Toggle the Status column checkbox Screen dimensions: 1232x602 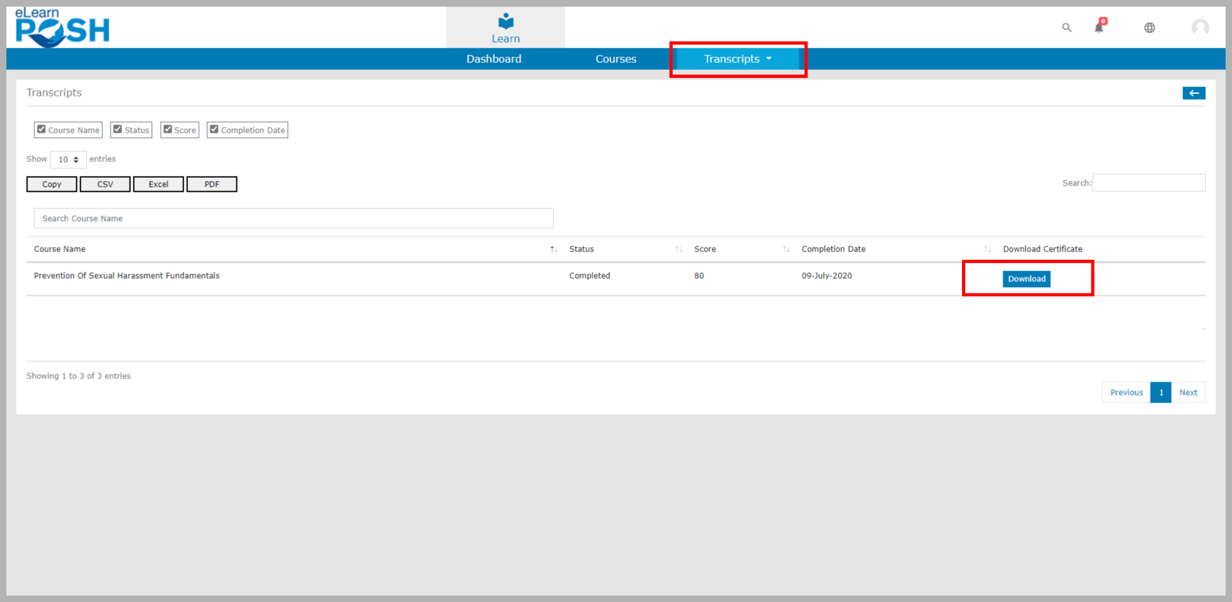coord(118,130)
